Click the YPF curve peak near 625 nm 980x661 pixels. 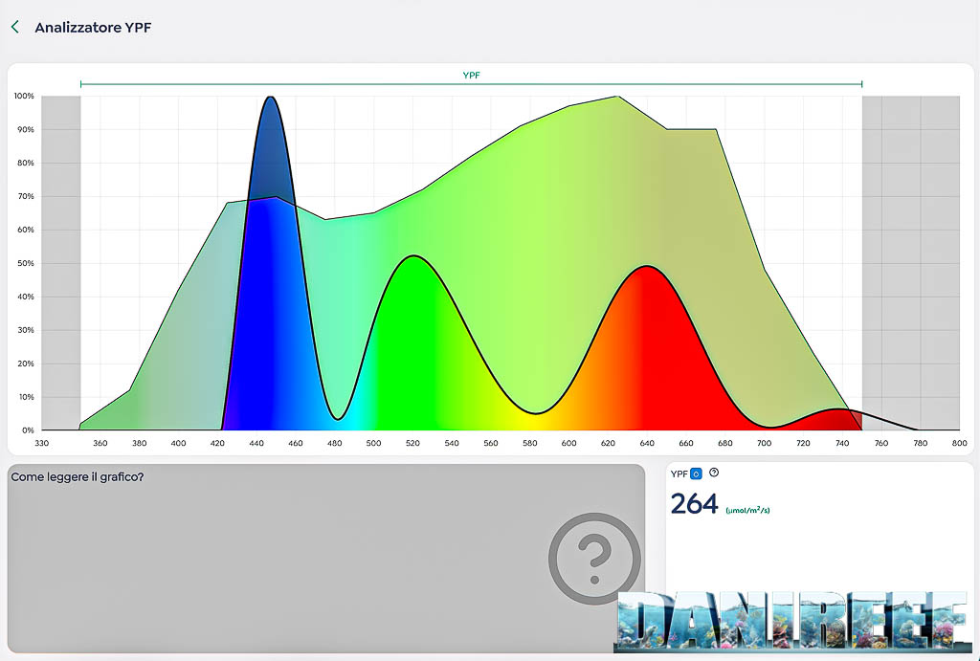click(x=617, y=98)
